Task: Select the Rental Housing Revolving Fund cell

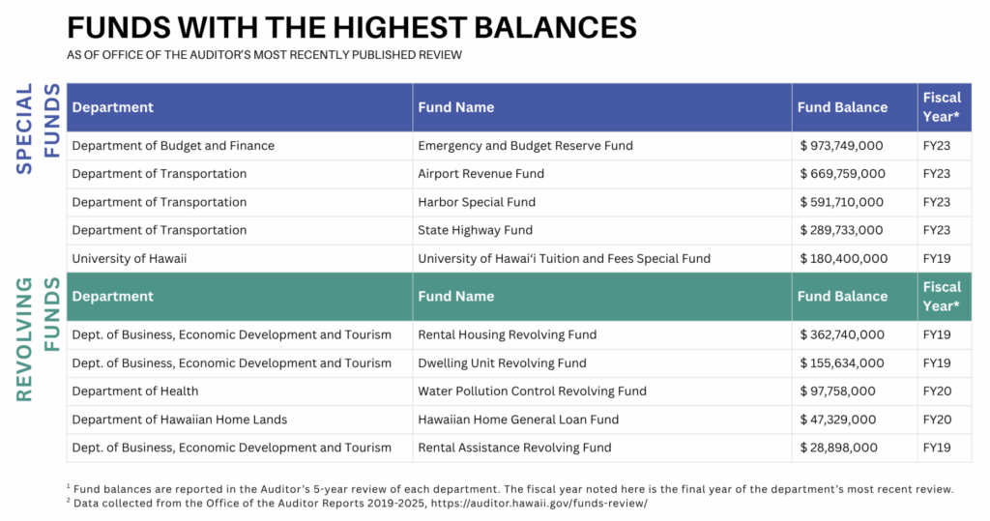Action: tap(507, 334)
